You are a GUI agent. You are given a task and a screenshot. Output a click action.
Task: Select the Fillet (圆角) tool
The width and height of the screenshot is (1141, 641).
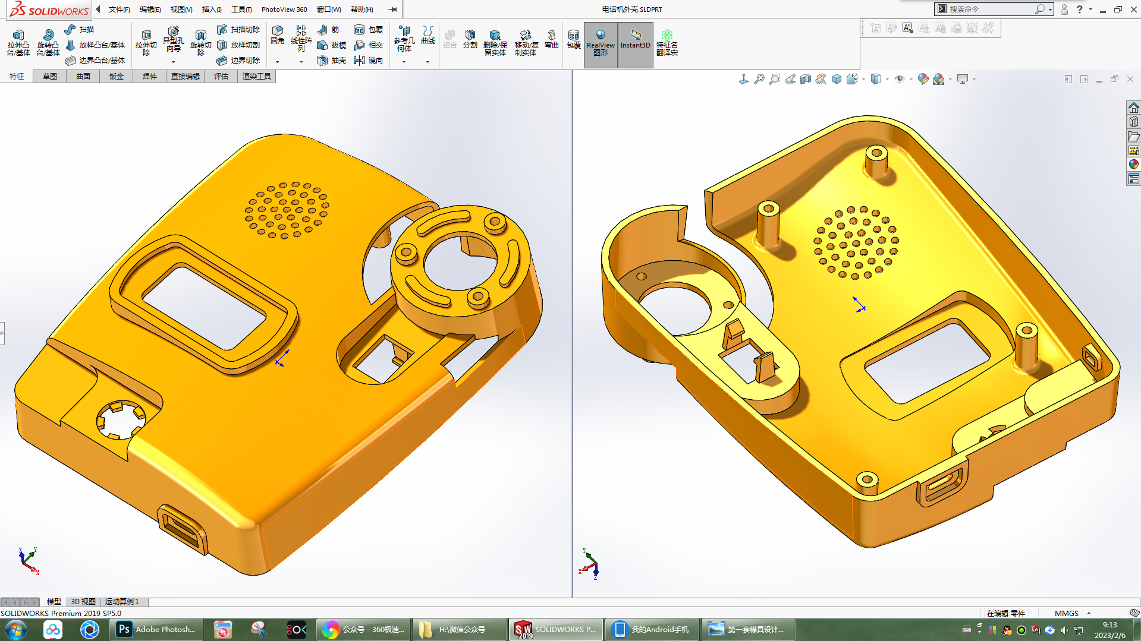[277, 35]
